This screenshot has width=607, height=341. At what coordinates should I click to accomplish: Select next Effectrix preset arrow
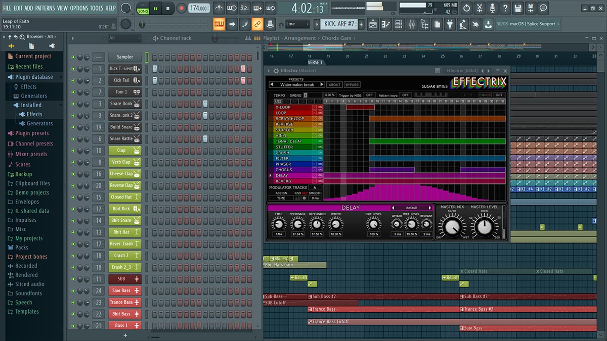[x=321, y=85]
